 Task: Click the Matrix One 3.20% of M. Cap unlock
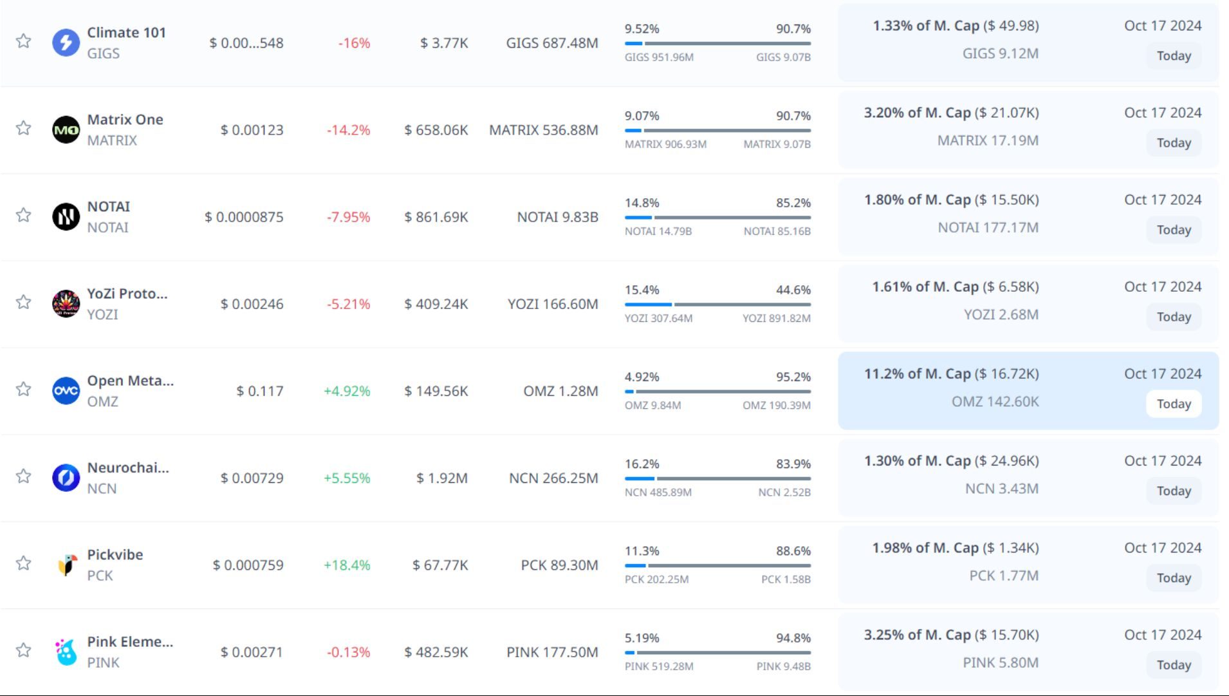pyautogui.click(x=950, y=113)
